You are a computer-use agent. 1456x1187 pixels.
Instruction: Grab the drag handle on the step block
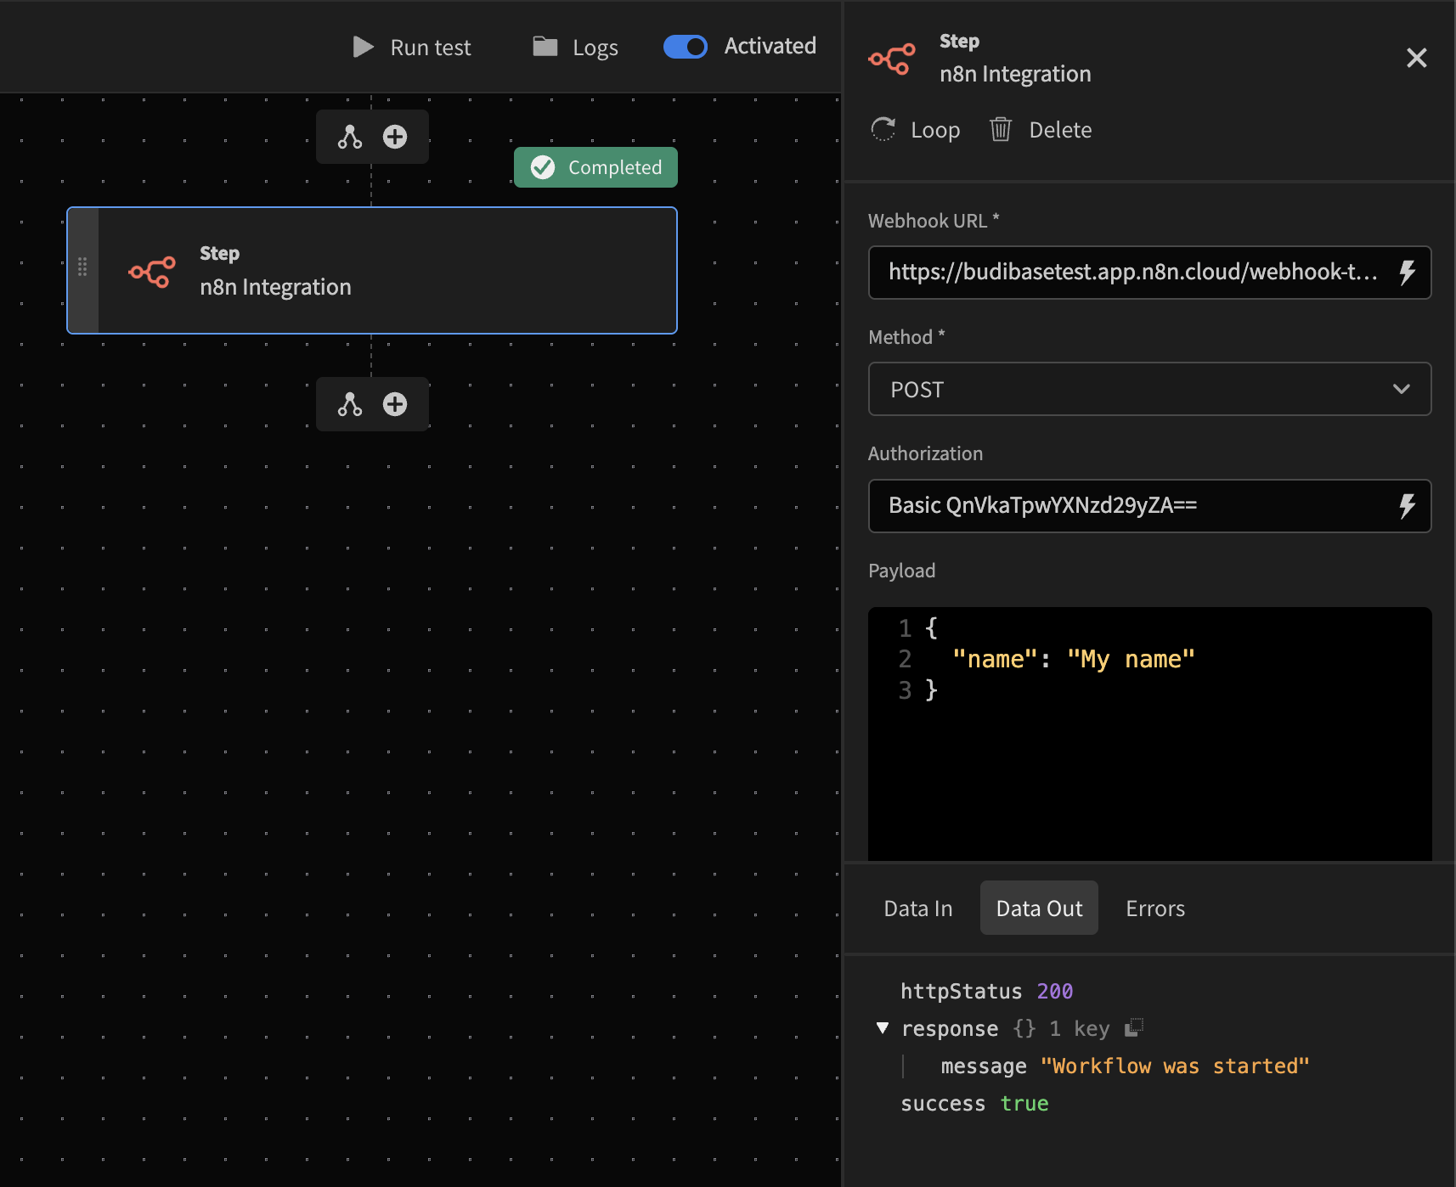[x=82, y=267]
